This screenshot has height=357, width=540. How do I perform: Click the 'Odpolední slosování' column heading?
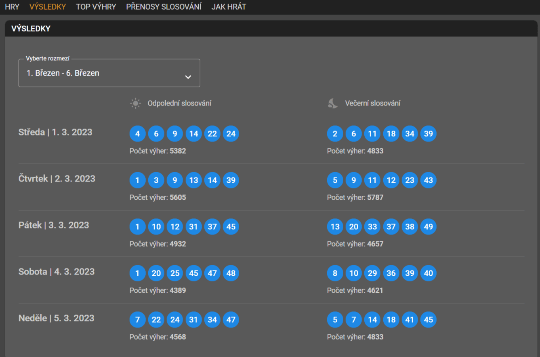(179, 104)
